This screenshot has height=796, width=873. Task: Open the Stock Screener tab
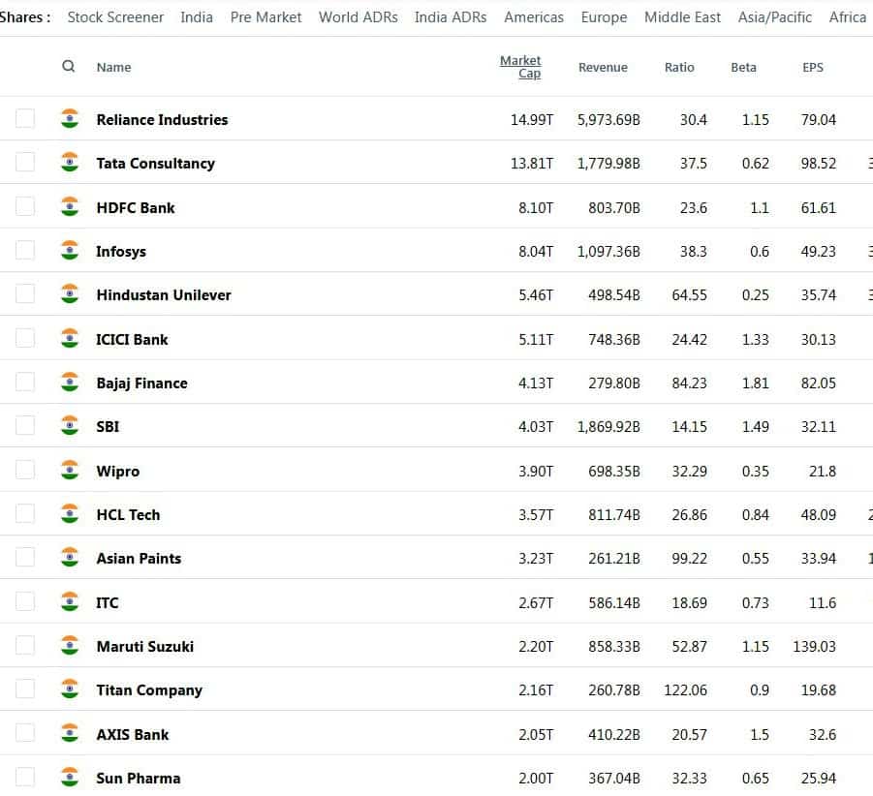115,17
